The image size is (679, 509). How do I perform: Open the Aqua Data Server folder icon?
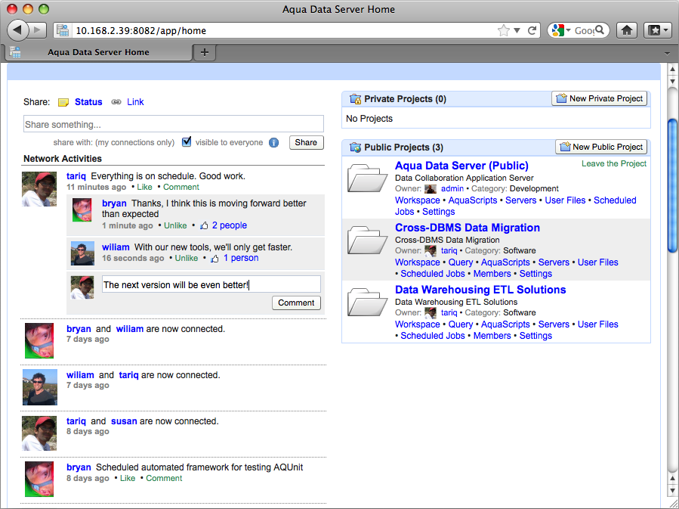point(367,178)
